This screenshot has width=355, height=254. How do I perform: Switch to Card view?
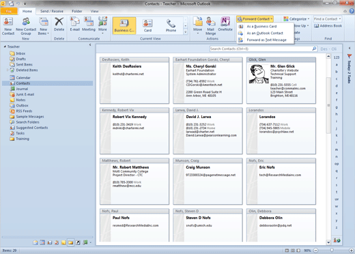(147, 26)
